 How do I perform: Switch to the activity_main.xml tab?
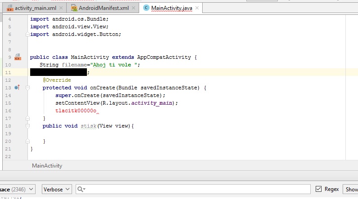tap(36, 8)
